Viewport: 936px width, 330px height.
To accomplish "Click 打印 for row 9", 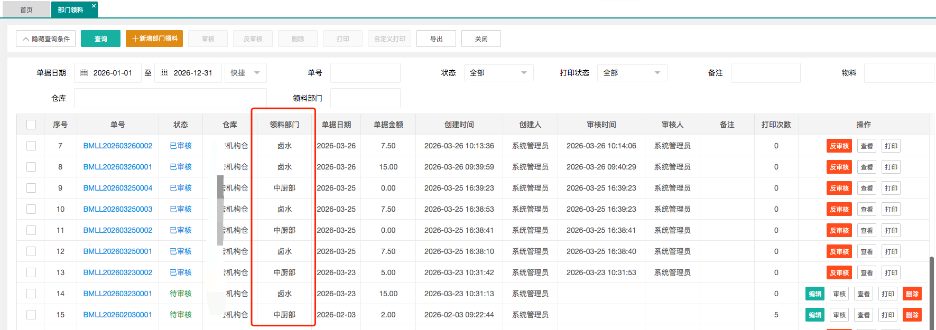I will 891,188.
